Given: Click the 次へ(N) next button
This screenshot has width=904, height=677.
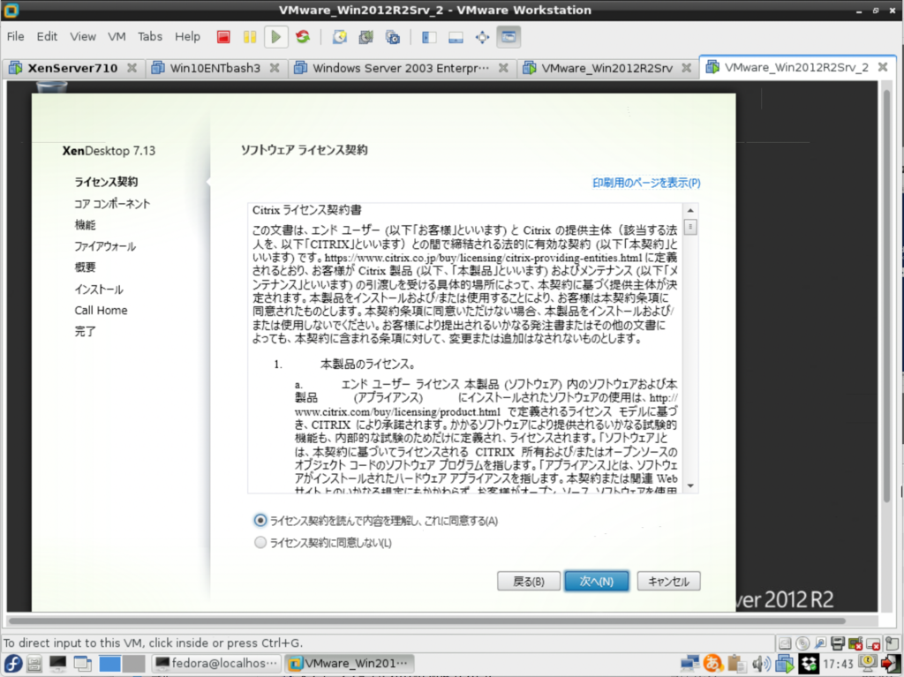Looking at the screenshot, I should coord(597,582).
